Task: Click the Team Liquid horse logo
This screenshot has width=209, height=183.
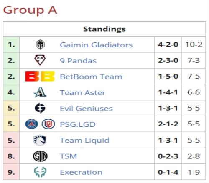Action: pyautogui.click(x=40, y=140)
